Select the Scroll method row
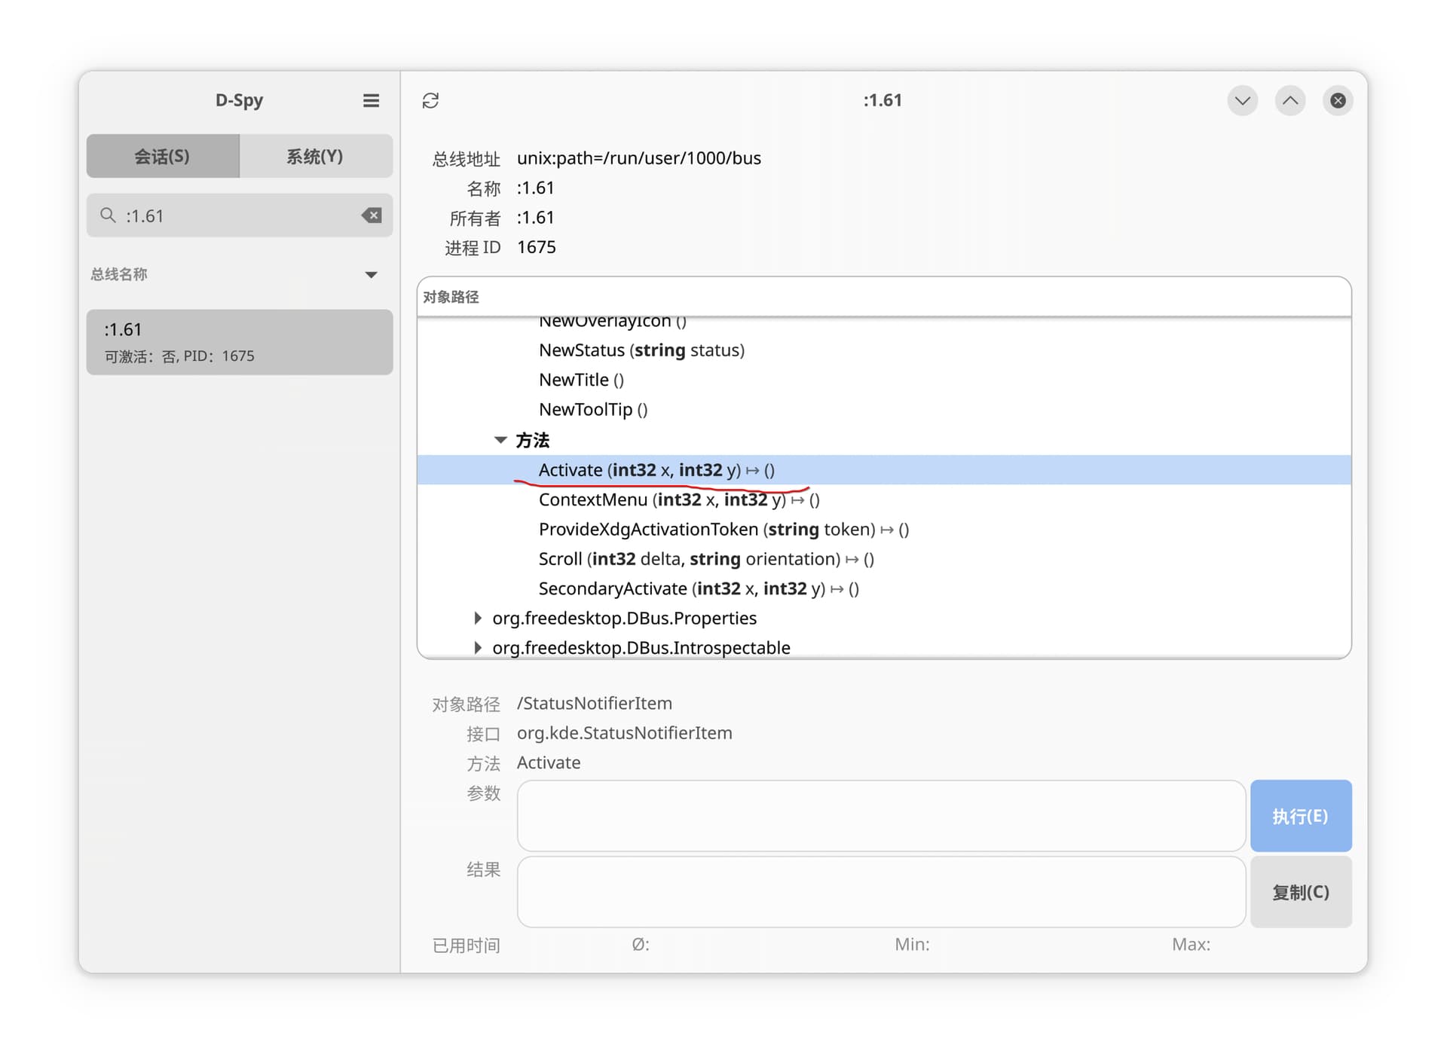Viewport: 1447px width, 1060px height. [x=884, y=559]
